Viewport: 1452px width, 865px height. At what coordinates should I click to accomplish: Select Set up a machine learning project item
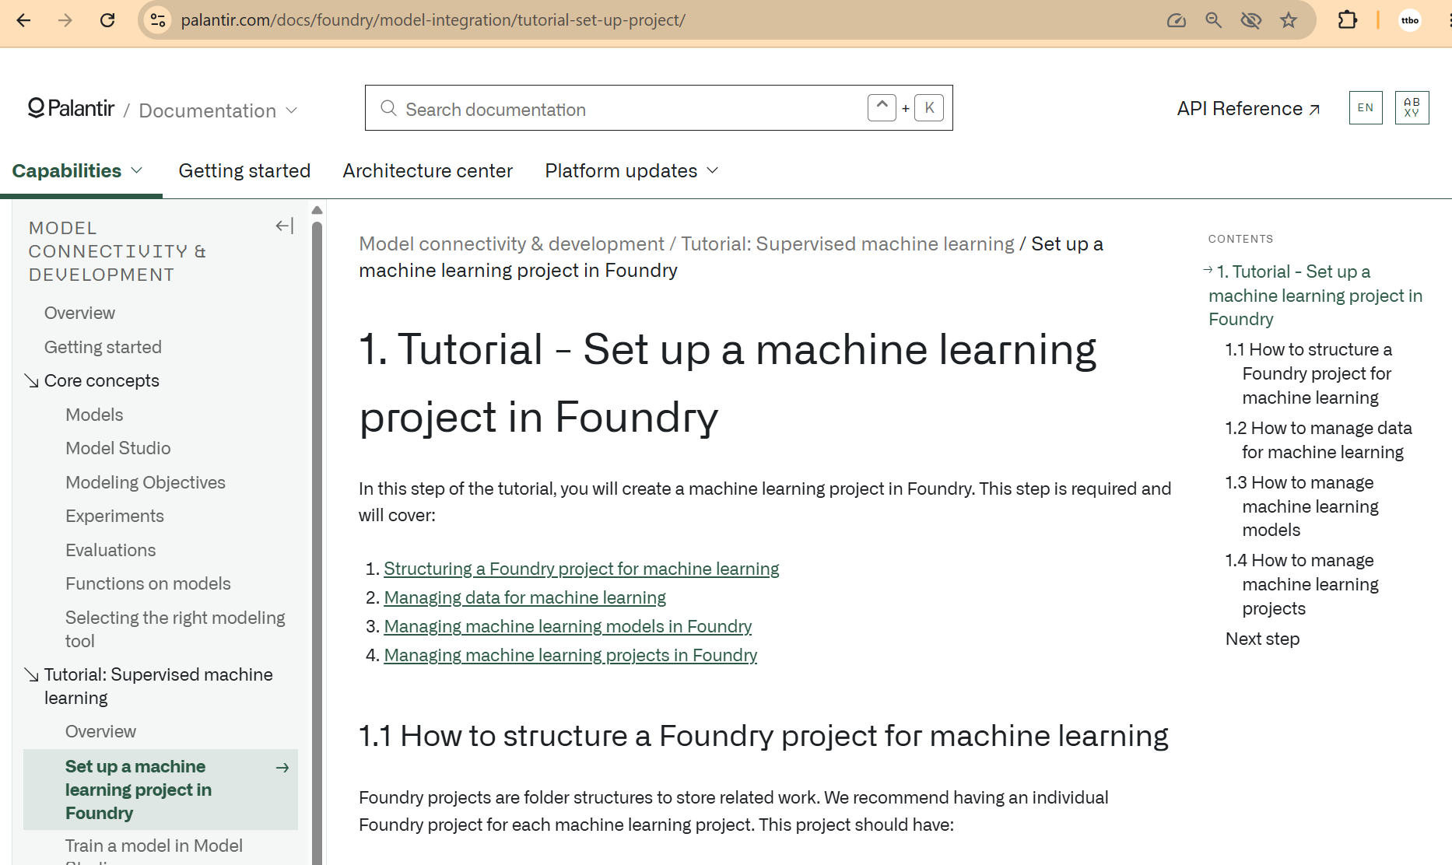click(x=160, y=790)
